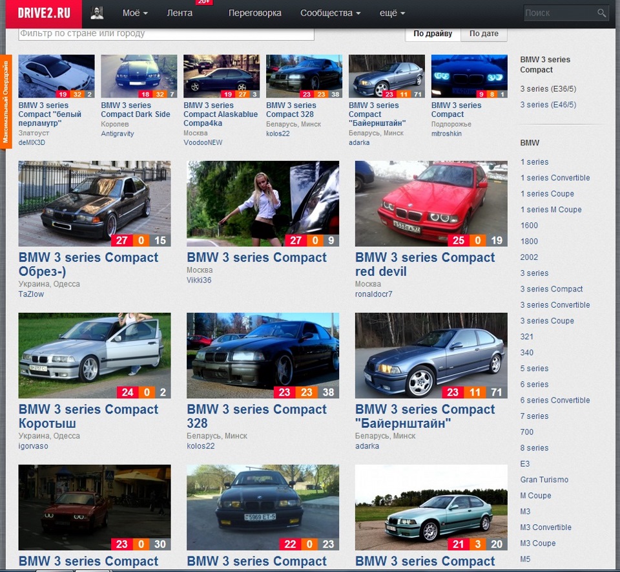620x572 pixels.
Task: Expand the Моё dropdown menu
Action: point(135,13)
